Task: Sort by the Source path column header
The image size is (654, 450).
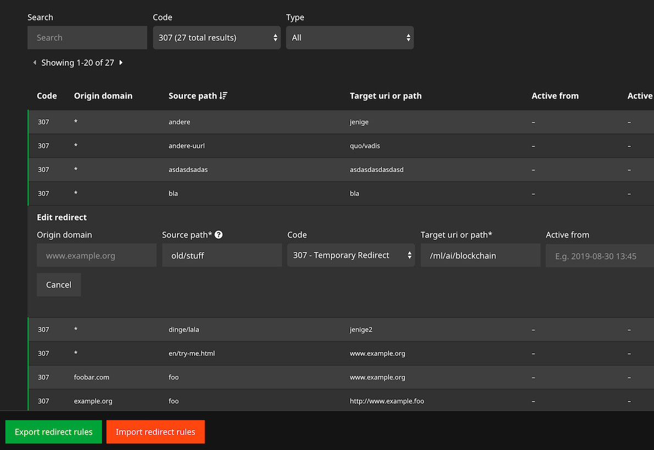Action: pyautogui.click(x=193, y=96)
